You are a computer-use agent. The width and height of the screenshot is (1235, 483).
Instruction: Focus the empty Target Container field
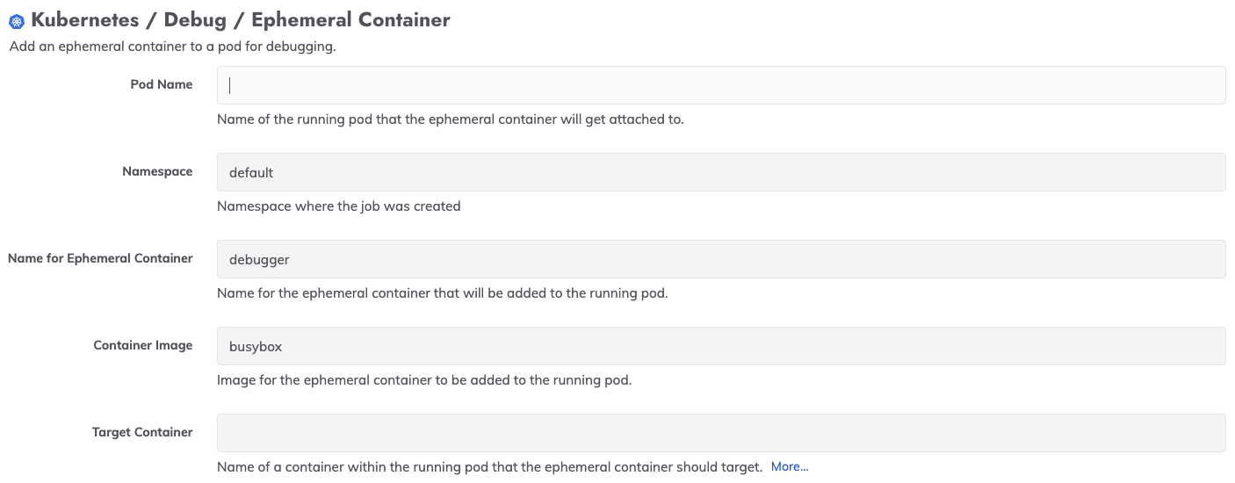[721, 433]
